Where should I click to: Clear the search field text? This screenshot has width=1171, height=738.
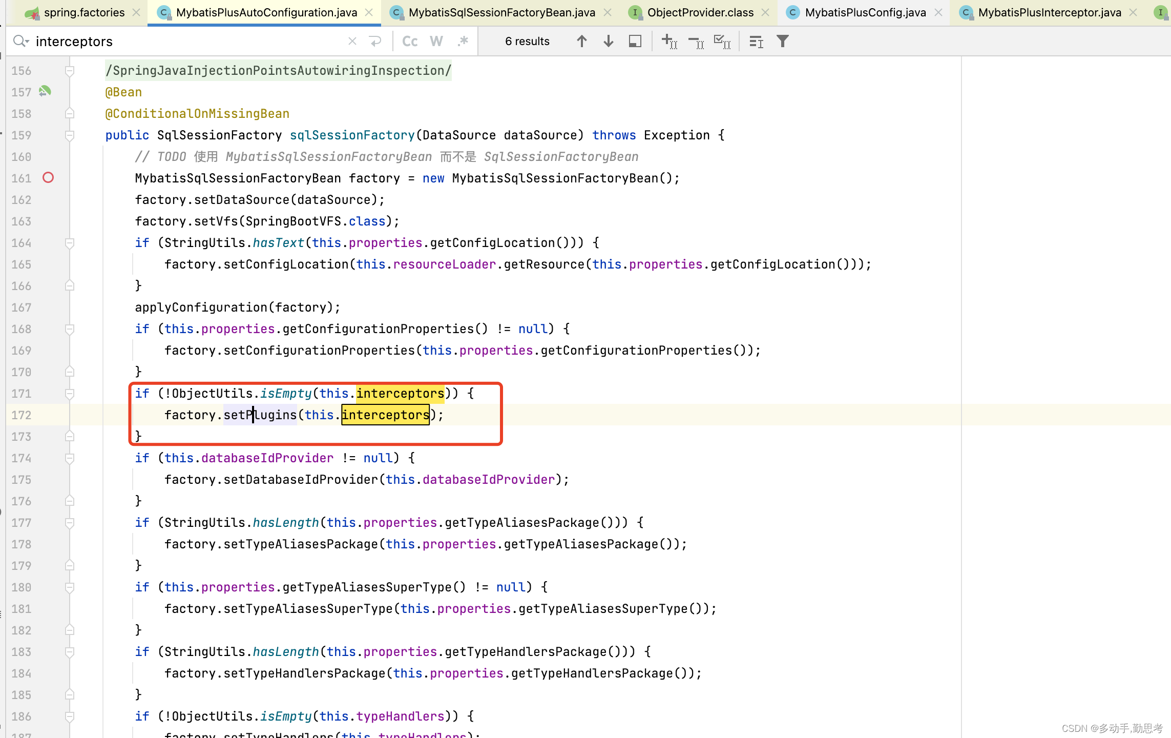(x=352, y=42)
